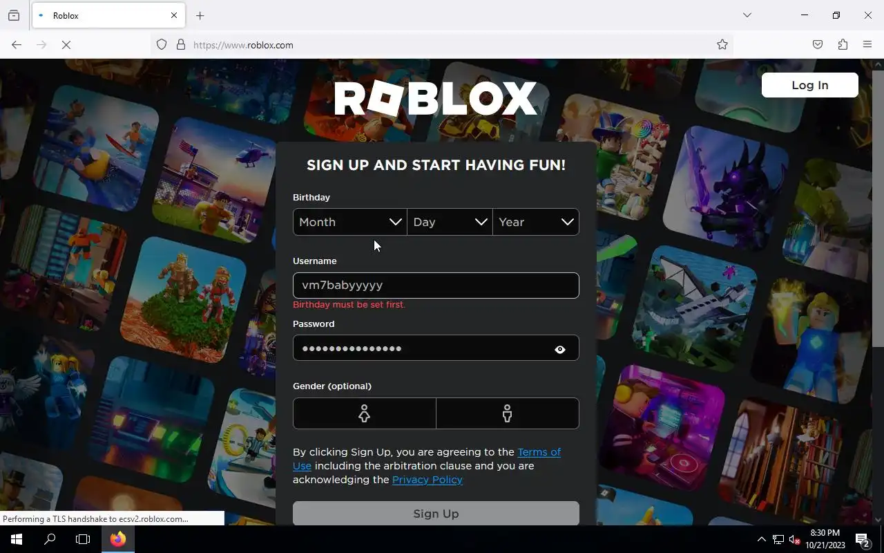Click the Log In button

coord(809,85)
